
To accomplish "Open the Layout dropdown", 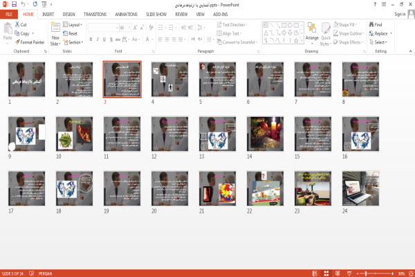I will click(x=73, y=25).
